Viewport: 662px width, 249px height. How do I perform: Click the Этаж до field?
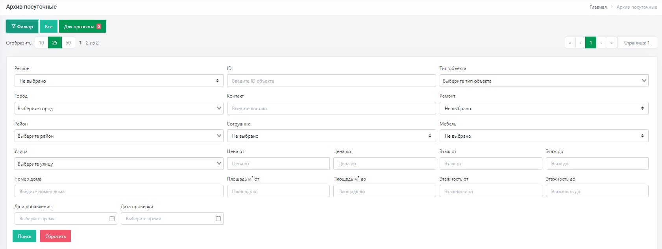(597, 163)
